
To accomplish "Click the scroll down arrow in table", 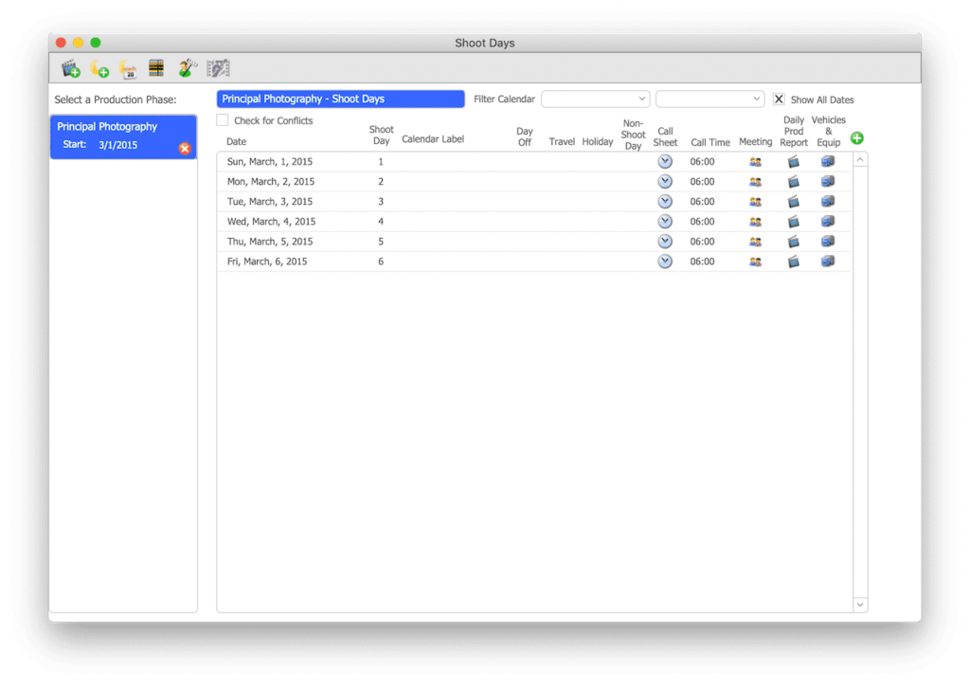I will [x=860, y=604].
